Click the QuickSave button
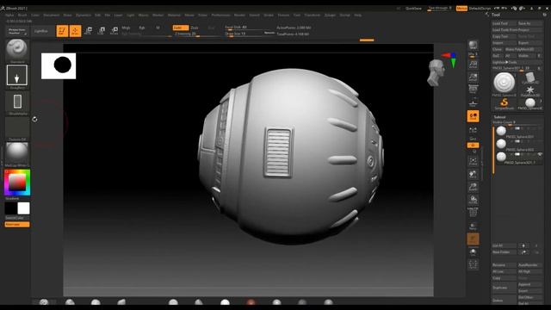This screenshot has height=310, width=551. (413, 8)
